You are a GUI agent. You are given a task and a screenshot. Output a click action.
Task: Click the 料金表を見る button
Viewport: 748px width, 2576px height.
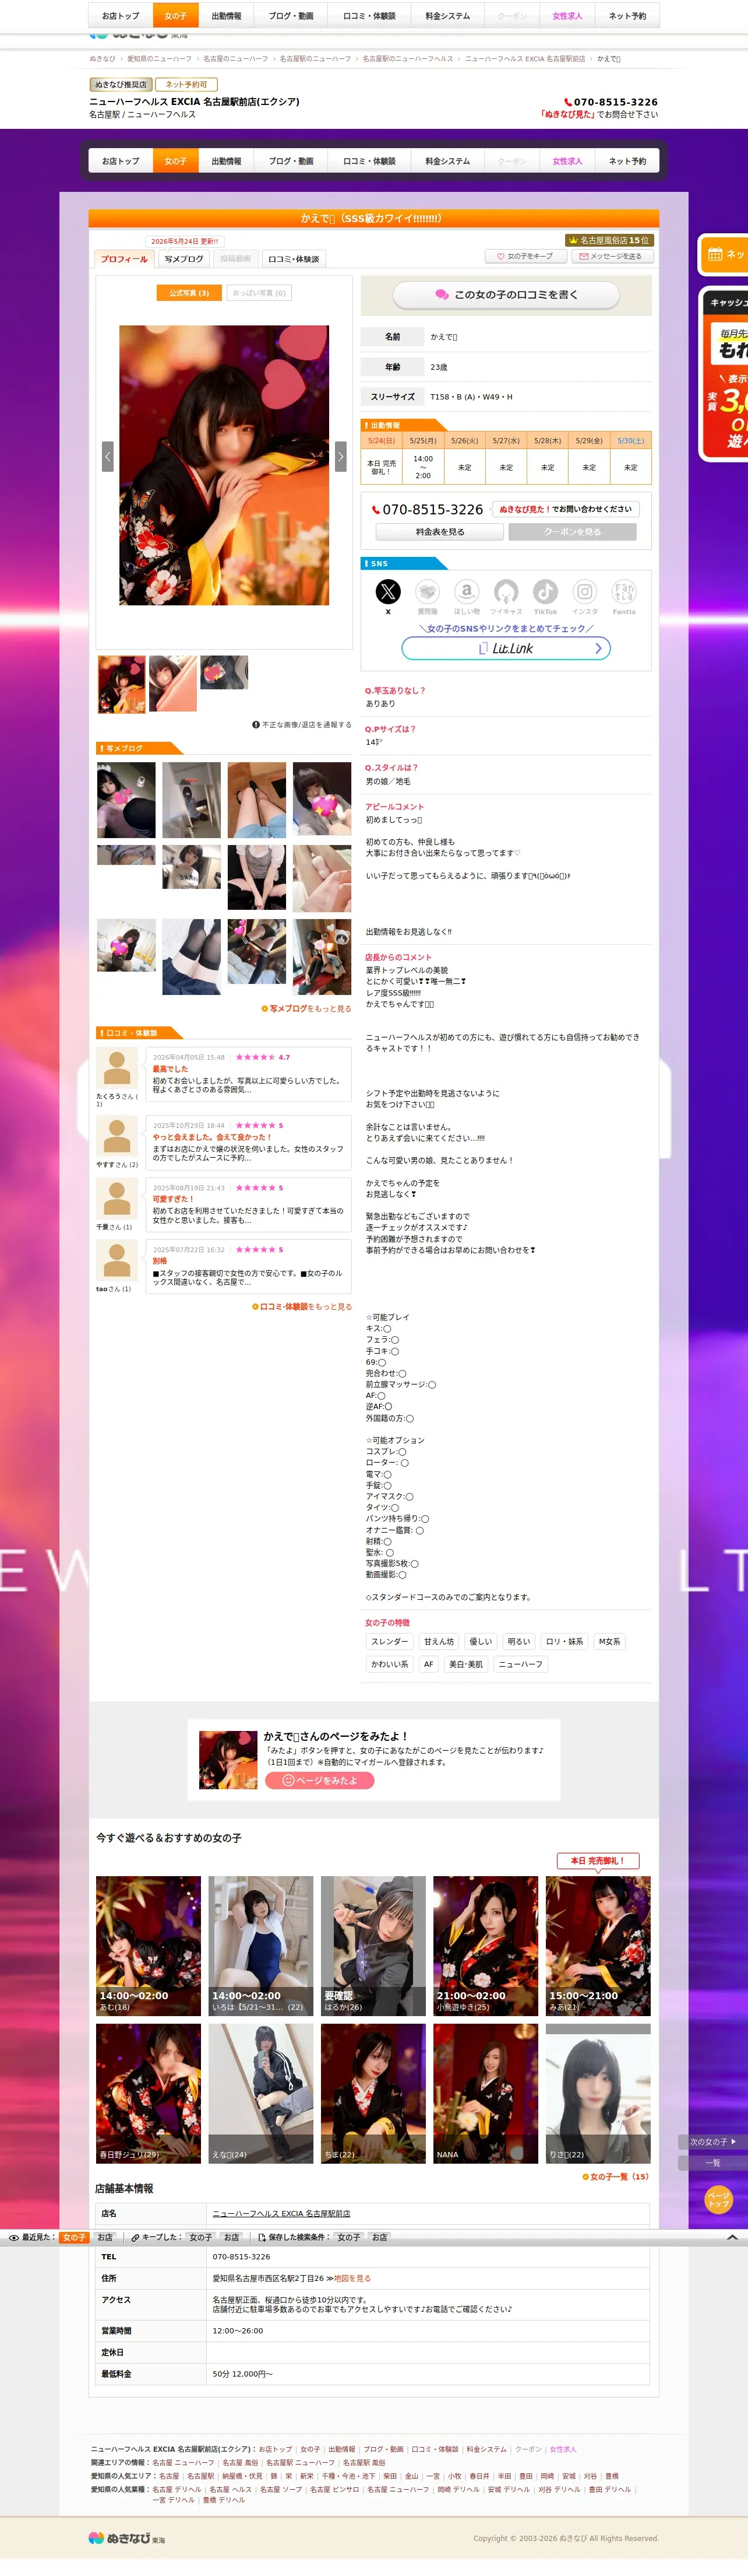coord(439,532)
